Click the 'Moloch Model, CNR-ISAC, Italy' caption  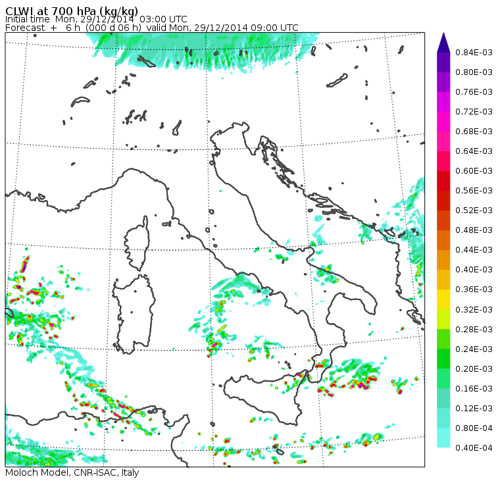click(72, 472)
